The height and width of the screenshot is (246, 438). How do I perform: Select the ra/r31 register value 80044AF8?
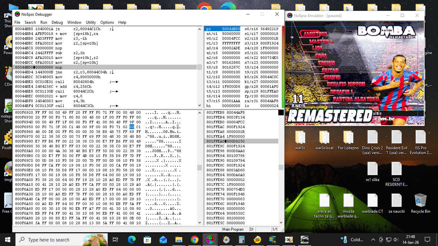tap(269, 101)
